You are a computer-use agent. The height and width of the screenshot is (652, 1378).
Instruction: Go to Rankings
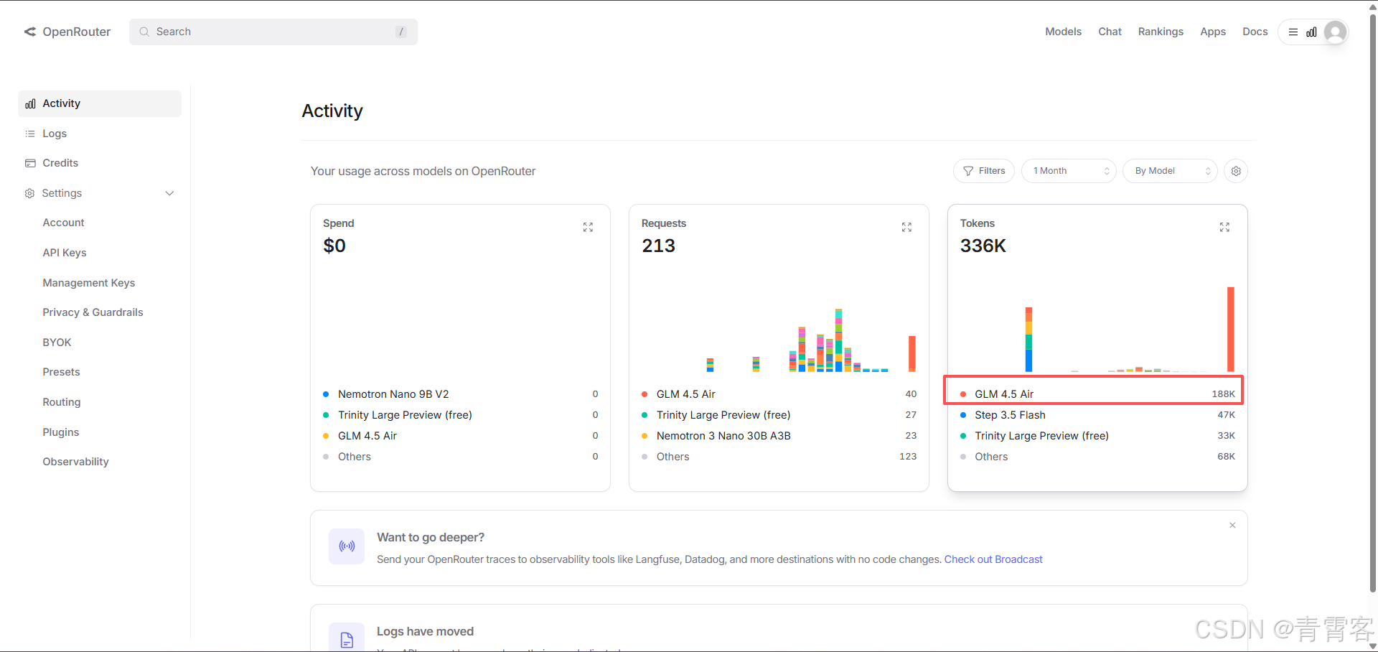click(x=1161, y=32)
